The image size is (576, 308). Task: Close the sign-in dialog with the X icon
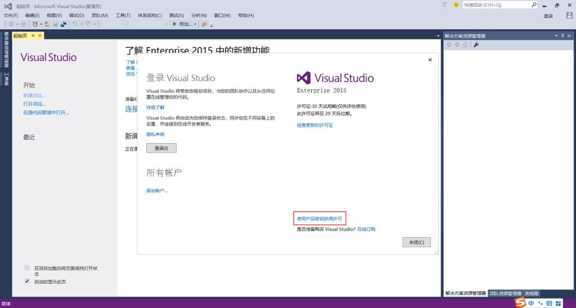pos(430,59)
